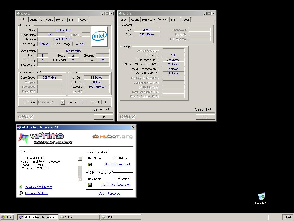Click CPU List scrollbar up arrow

(x=80, y=159)
